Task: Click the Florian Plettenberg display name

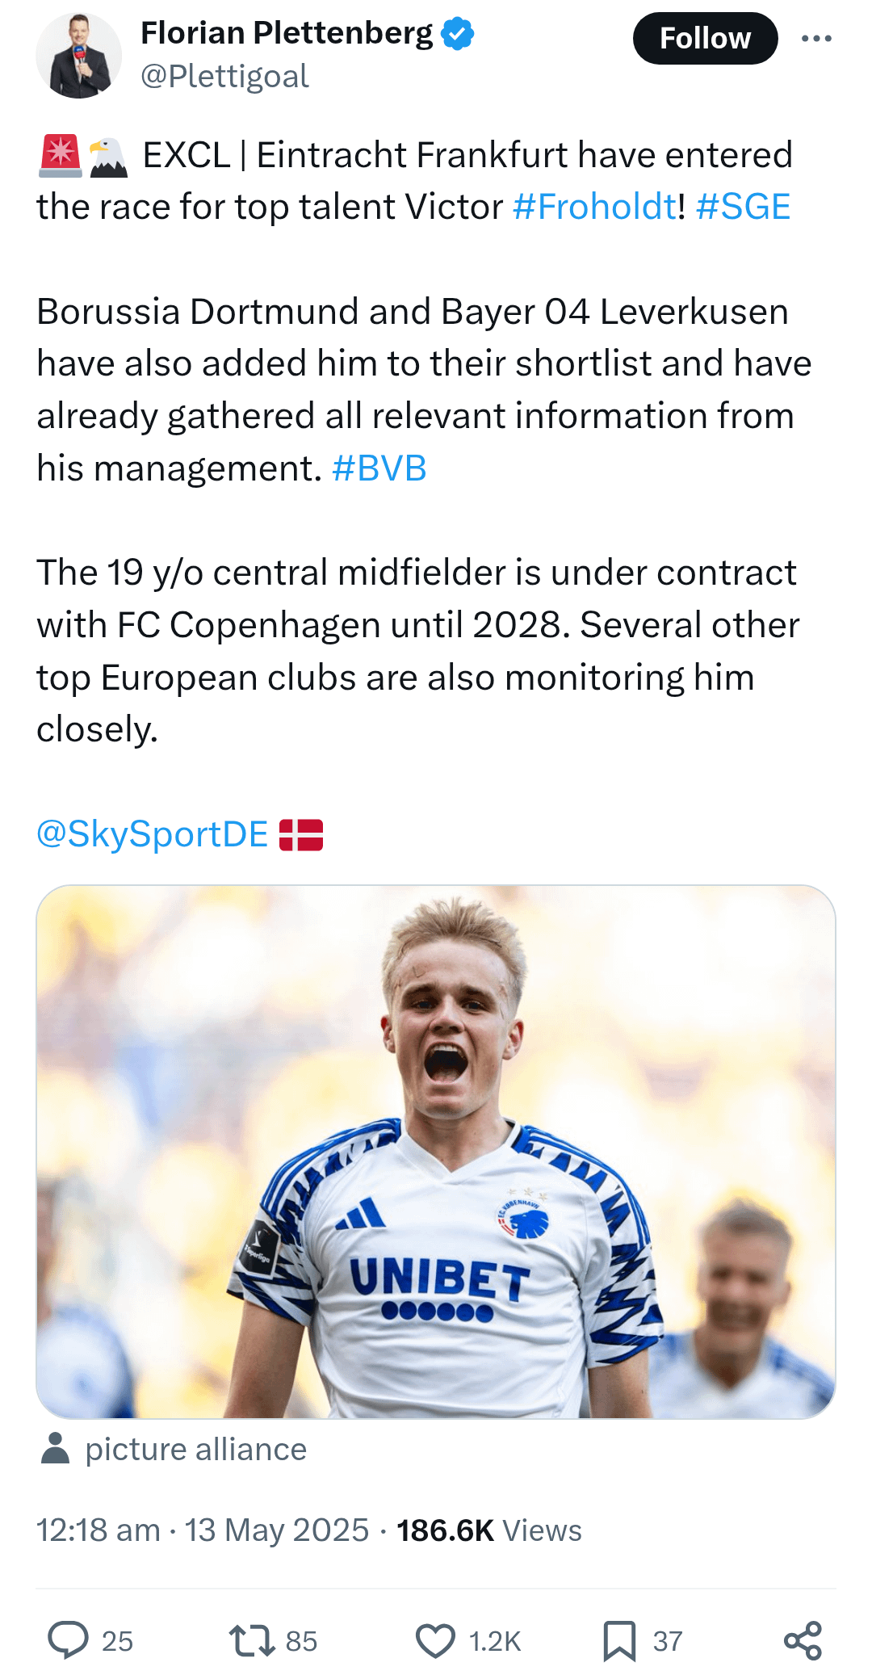Action: tap(287, 33)
